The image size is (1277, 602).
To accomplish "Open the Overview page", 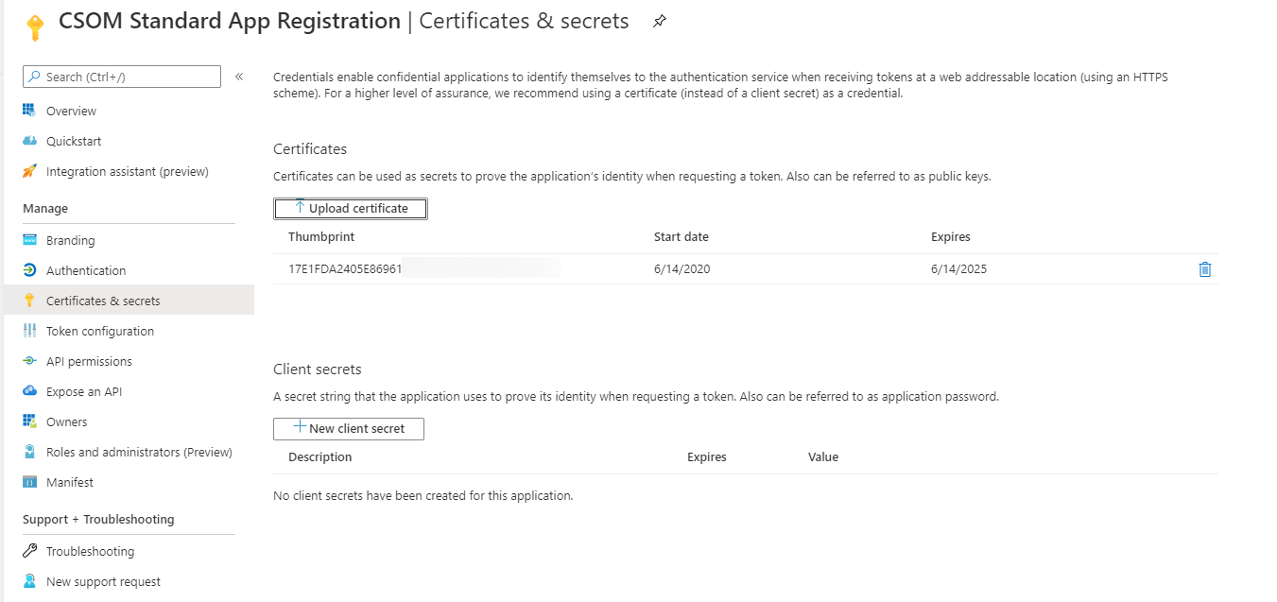I will [x=71, y=112].
